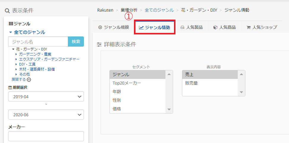Viewport: 289px width, 143px height.
Task: Open the 2019-04 start period dropdown
Action: point(46,97)
